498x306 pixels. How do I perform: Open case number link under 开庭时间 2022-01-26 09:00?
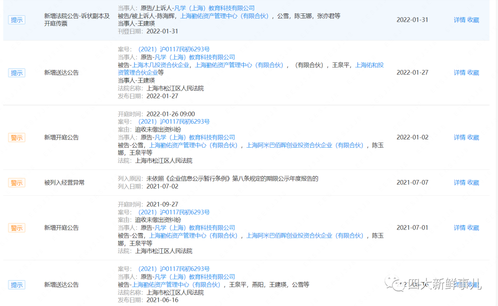point(174,122)
